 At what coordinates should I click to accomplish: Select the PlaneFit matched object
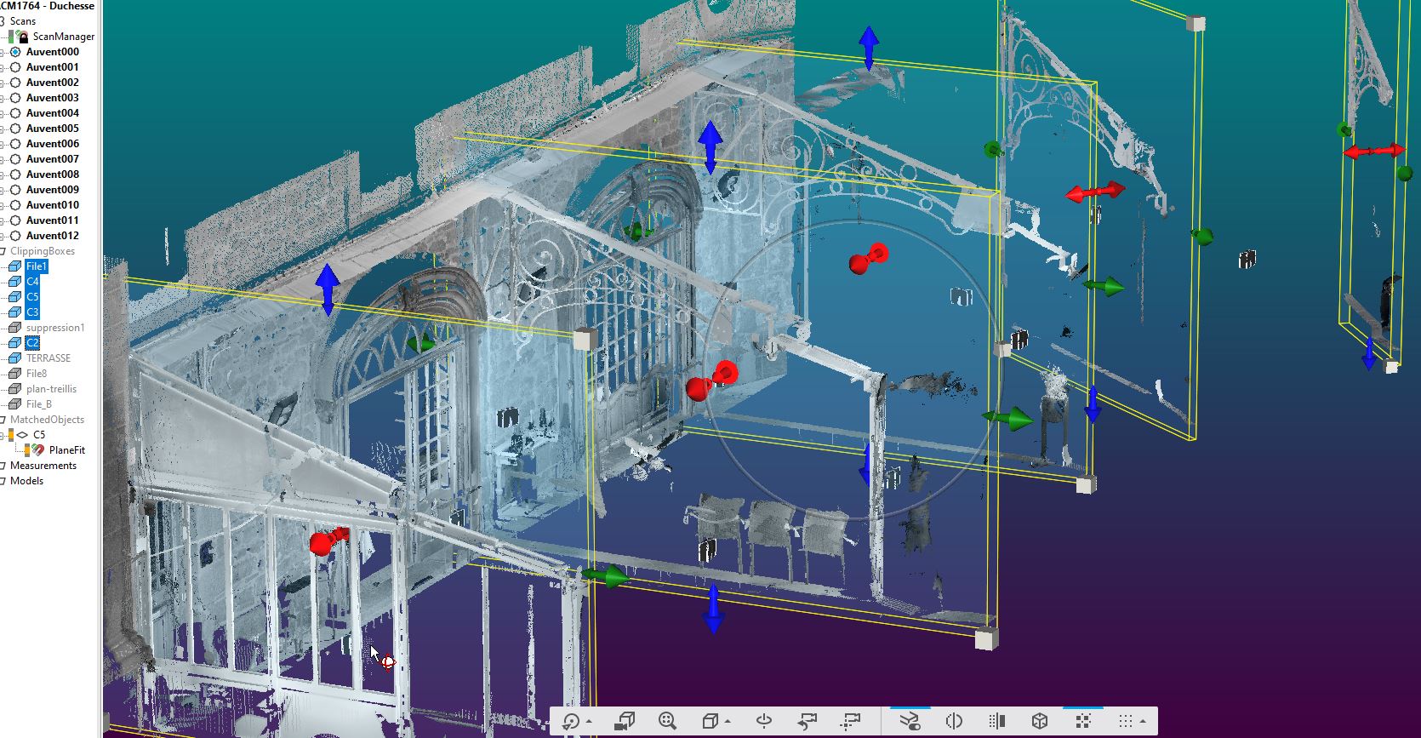click(x=66, y=450)
